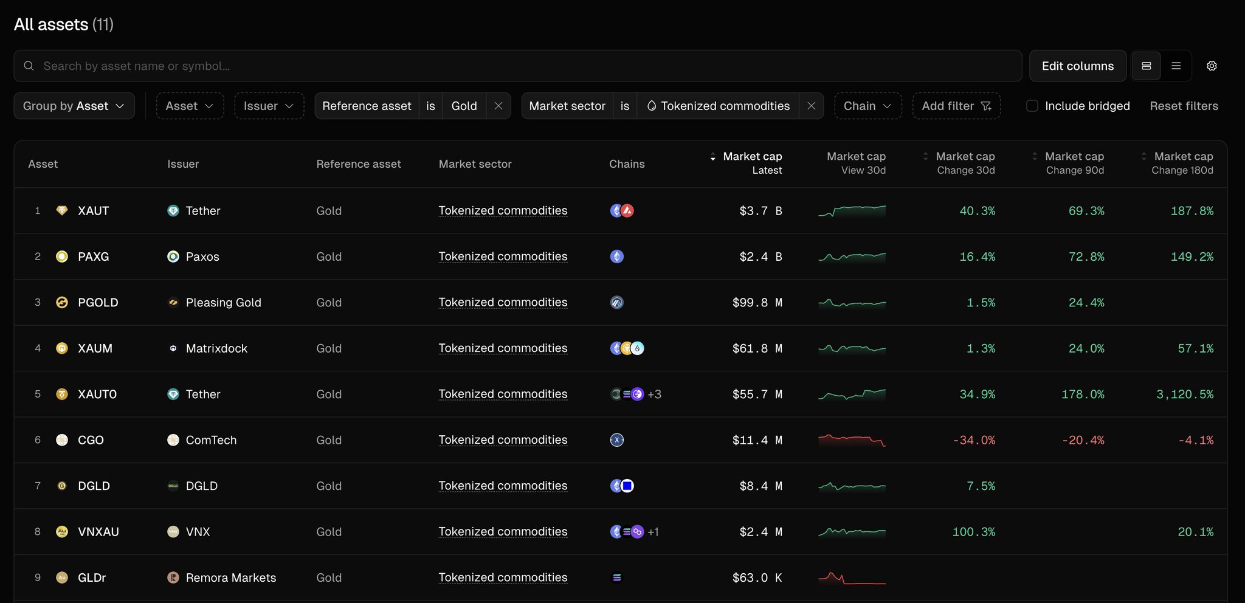The width and height of the screenshot is (1245, 603).
Task: Expand the Chain filter dropdown
Action: click(867, 106)
